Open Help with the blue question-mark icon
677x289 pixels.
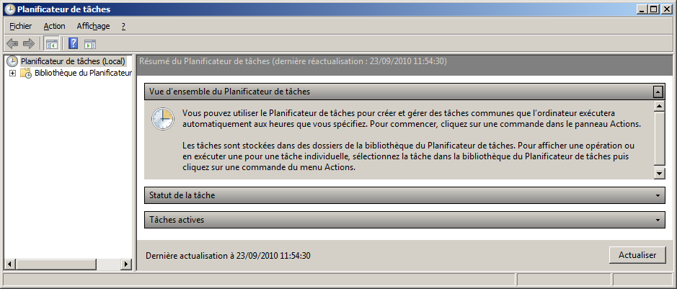pos(73,44)
